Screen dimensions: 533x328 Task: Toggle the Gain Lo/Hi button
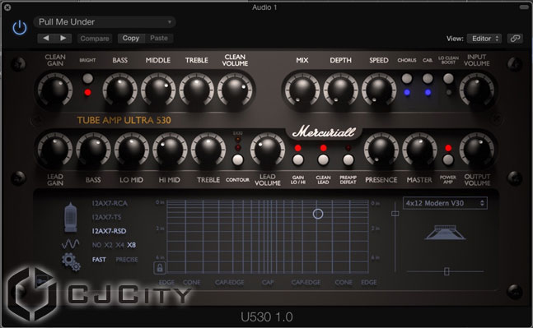click(297, 159)
